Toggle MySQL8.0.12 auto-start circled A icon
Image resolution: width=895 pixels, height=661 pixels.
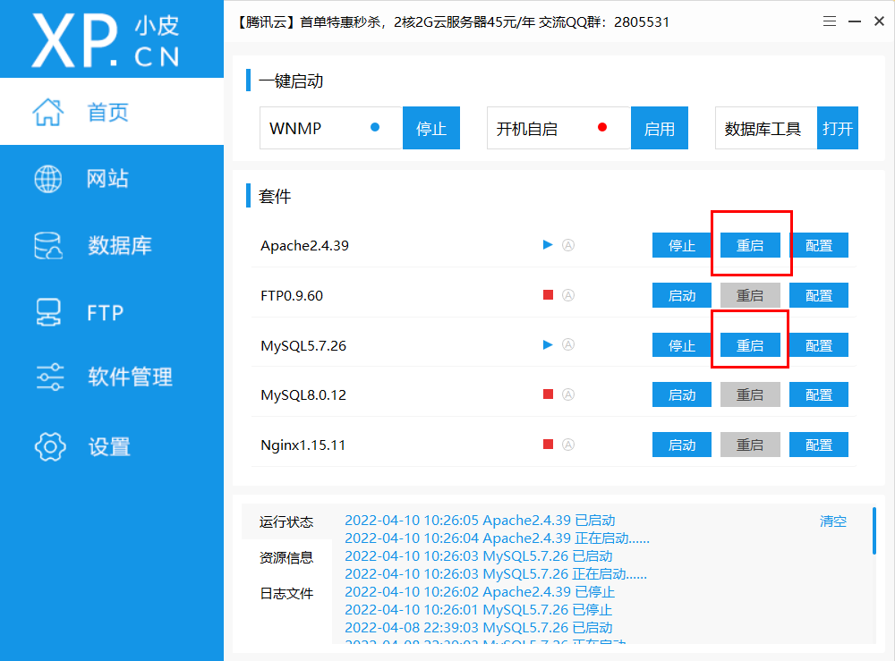[568, 394]
